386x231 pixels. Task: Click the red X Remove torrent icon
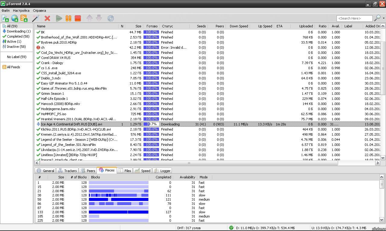(x=47, y=18)
